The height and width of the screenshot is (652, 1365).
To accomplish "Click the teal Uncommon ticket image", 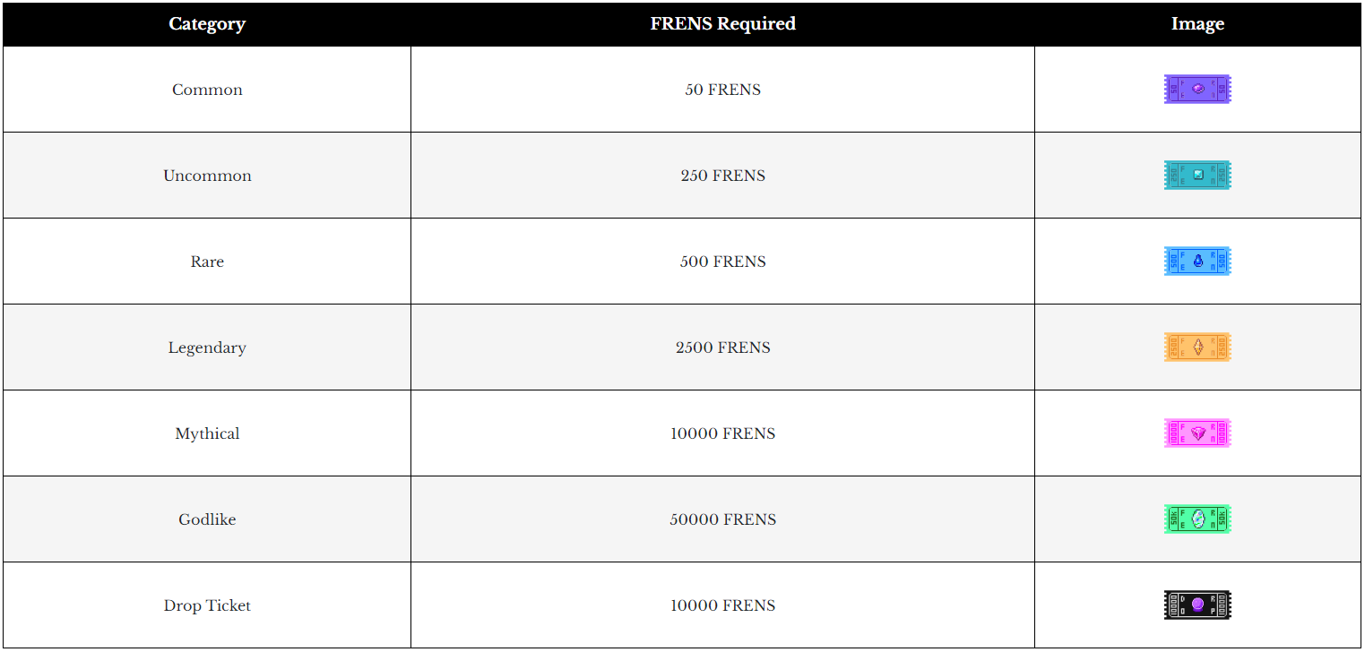I will coord(1197,175).
